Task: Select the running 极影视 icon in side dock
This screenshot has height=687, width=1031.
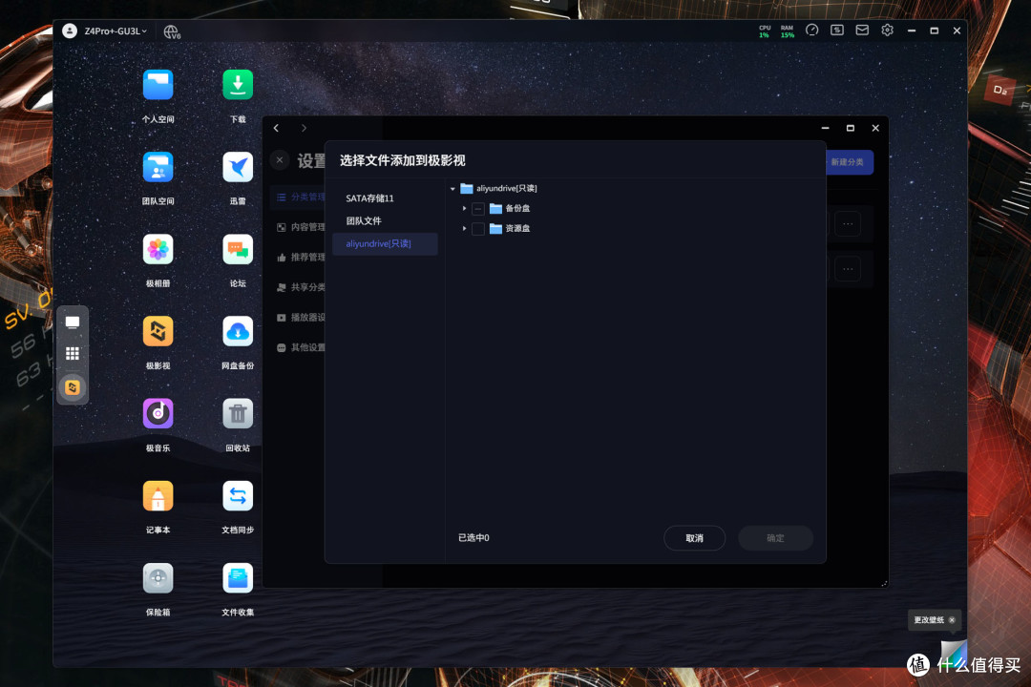Action: click(73, 387)
